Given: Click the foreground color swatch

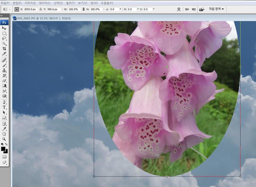Looking at the screenshot, I should coord(3,149).
